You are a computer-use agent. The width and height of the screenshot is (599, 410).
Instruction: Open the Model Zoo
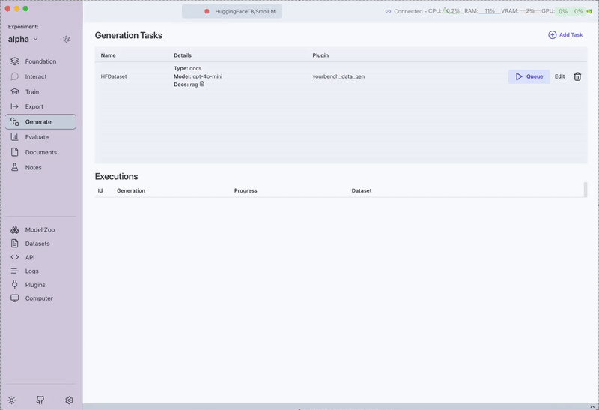[x=39, y=230]
